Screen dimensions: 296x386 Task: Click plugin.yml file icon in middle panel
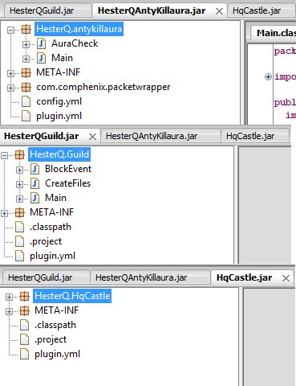pos(19,256)
